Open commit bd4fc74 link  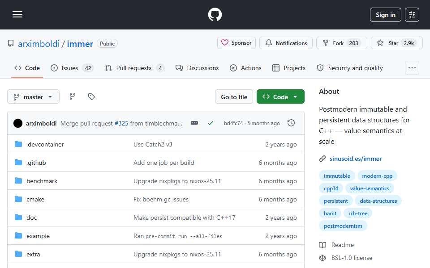(233, 123)
